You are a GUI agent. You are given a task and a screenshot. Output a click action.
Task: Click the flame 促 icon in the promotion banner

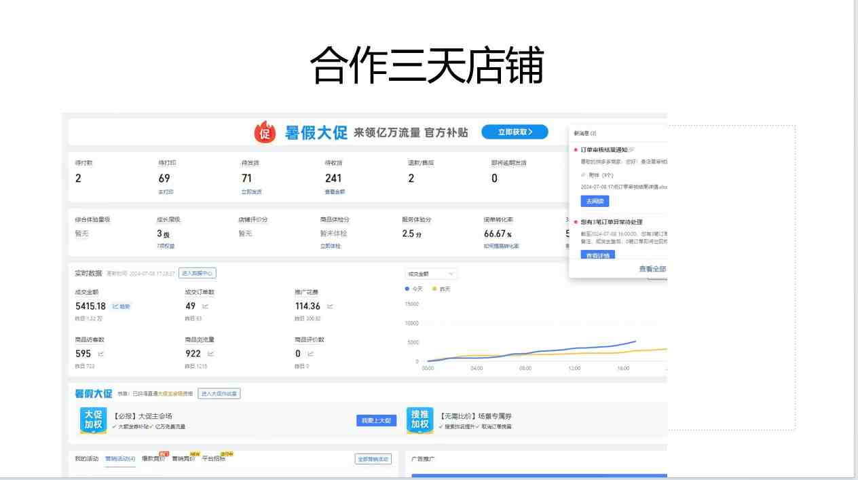point(265,132)
